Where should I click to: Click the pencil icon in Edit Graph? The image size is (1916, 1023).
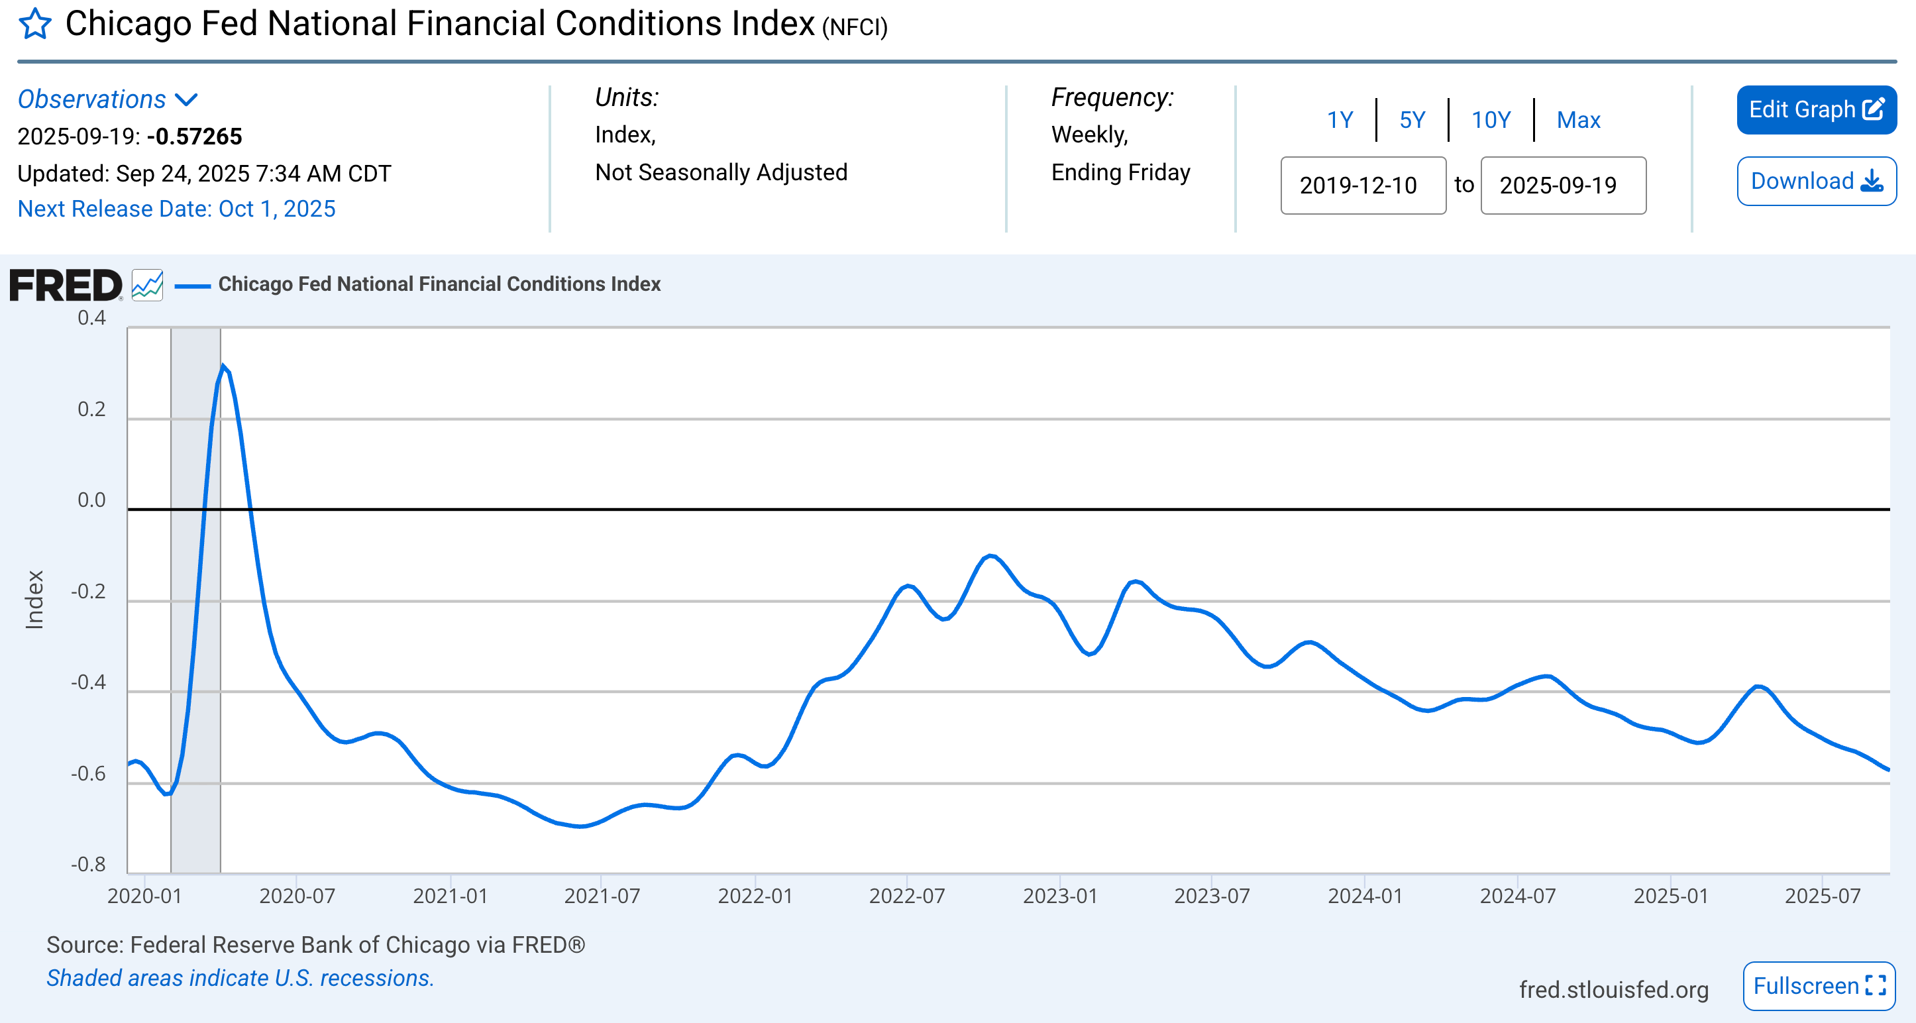tap(1873, 109)
